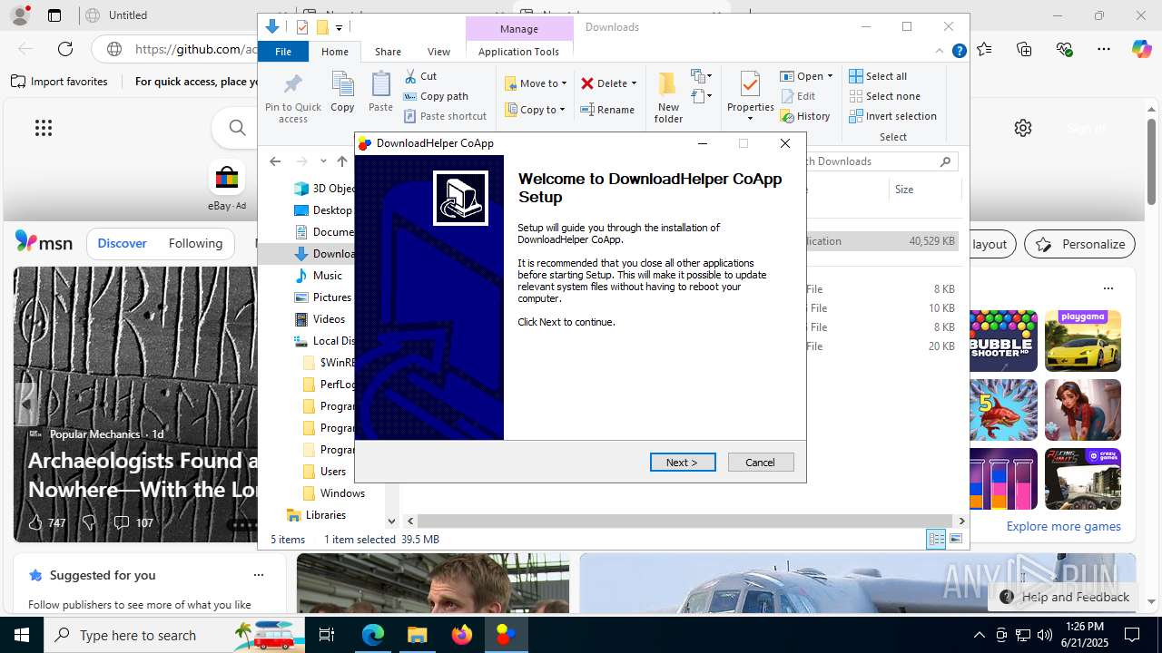The height and width of the screenshot is (653, 1162).
Task: Open Edge favorites star icon
Action: [x=985, y=49]
